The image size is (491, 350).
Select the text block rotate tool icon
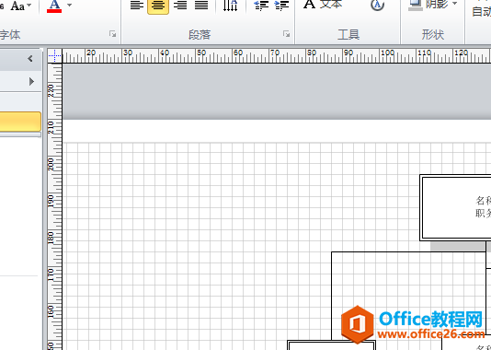pyautogui.click(x=377, y=5)
